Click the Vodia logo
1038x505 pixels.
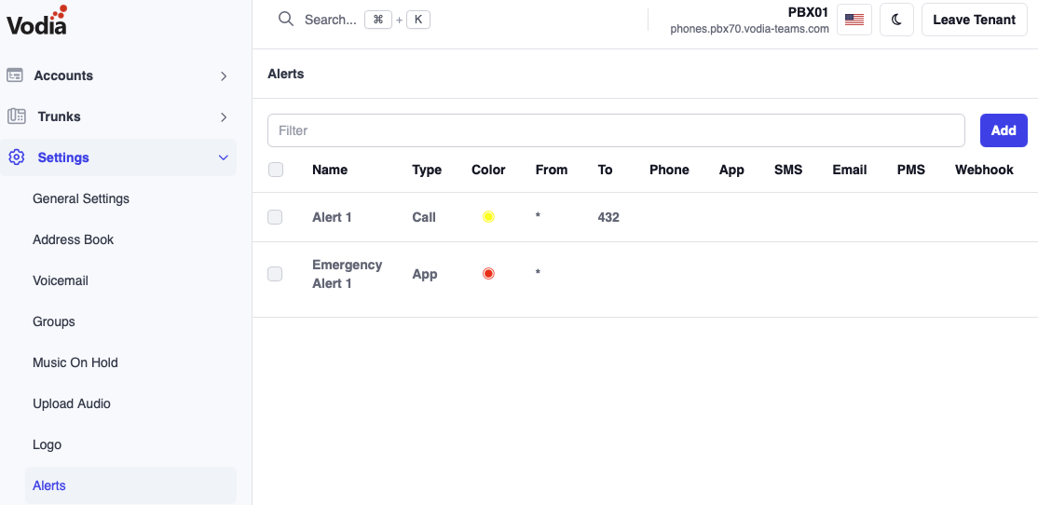37,20
